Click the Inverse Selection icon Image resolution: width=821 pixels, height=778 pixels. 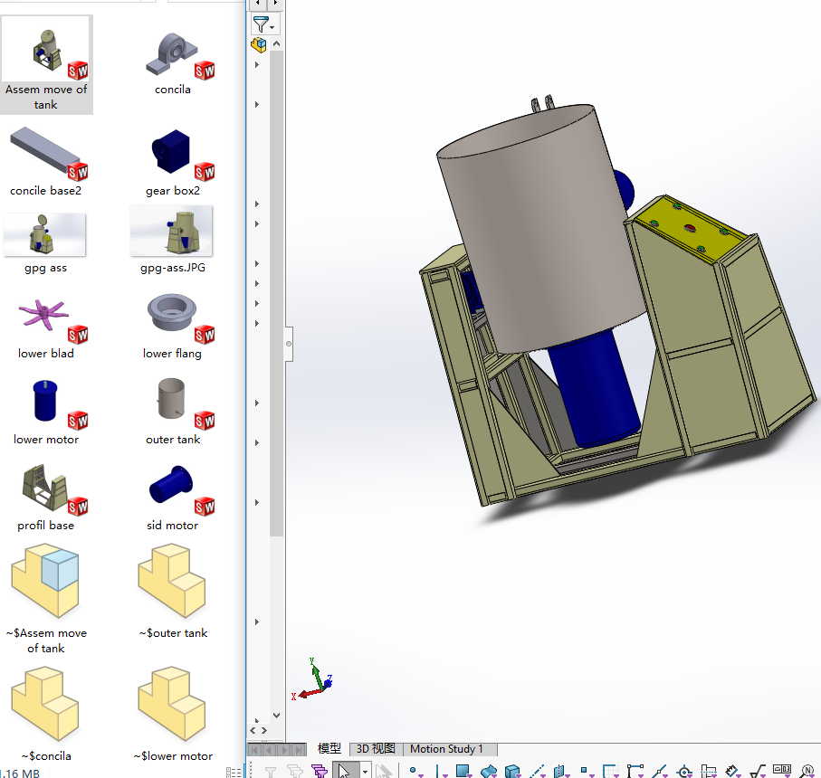[x=384, y=771]
